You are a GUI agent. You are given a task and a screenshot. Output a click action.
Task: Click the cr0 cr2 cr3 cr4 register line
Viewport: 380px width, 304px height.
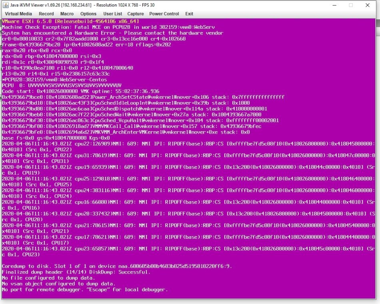(x=94, y=39)
